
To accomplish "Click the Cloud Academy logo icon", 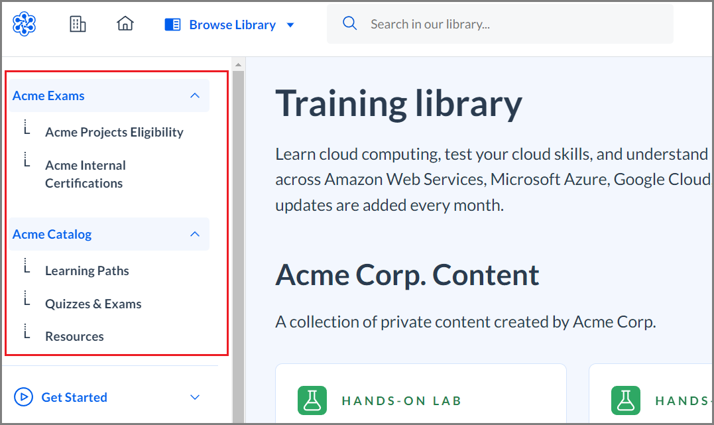I will click(x=25, y=24).
